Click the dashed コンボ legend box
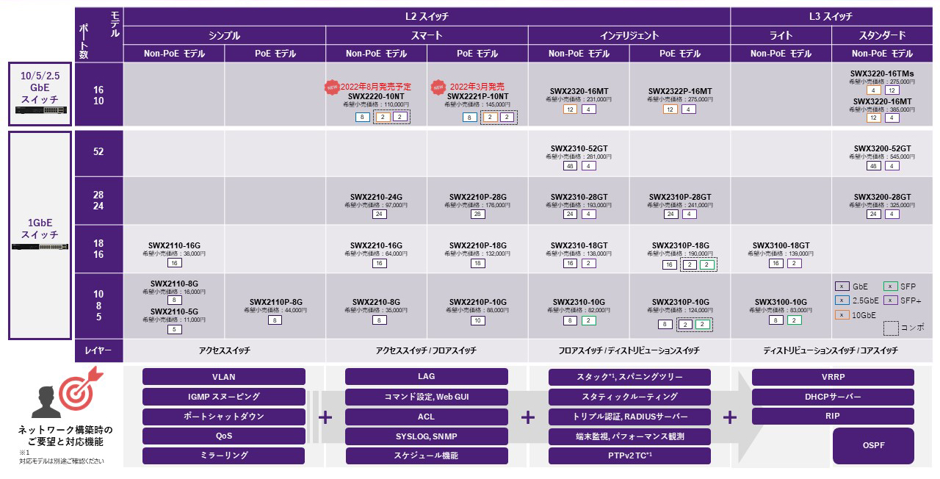The width and height of the screenshot is (940, 479). coord(890,328)
